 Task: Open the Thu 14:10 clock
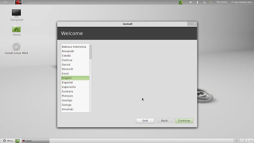[222, 2]
